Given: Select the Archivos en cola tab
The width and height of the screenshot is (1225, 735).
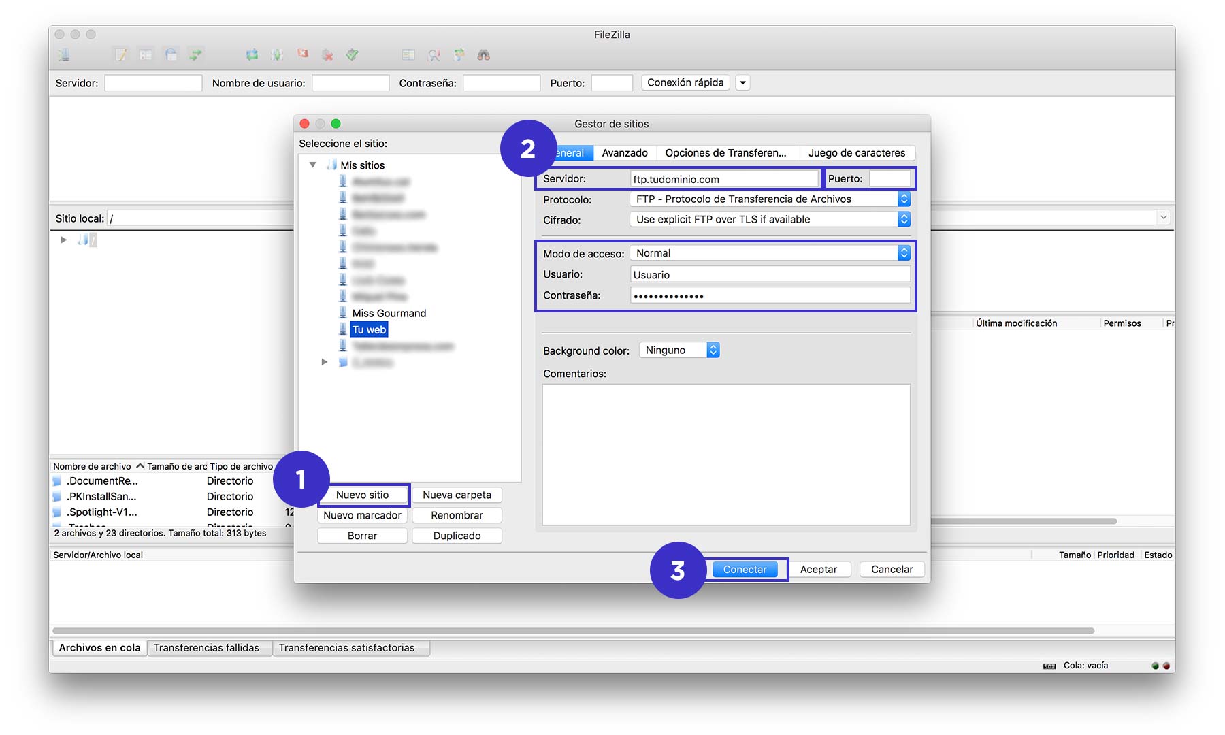Looking at the screenshot, I should click(100, 648).
